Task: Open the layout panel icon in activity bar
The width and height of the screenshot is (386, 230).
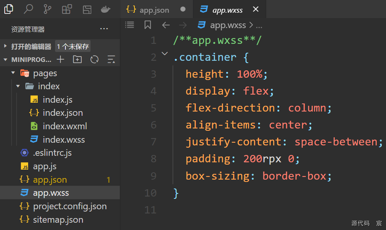Action: pos(87,10)
